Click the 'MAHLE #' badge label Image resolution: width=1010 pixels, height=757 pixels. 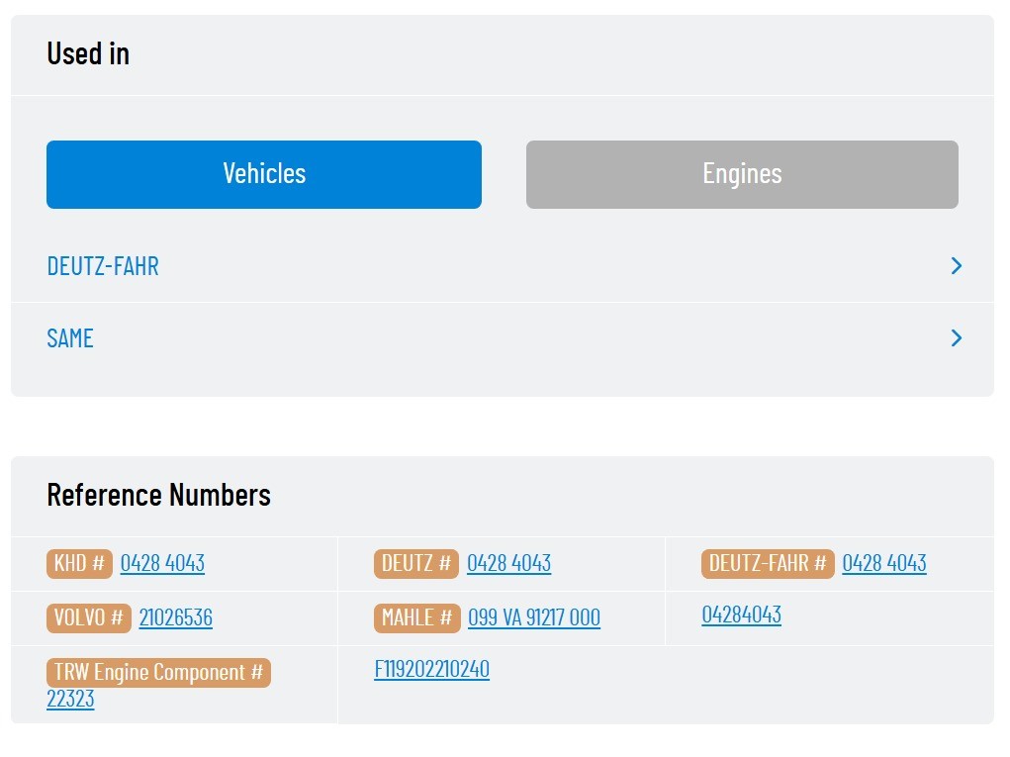pyautogui.click(x=417, y=617)
